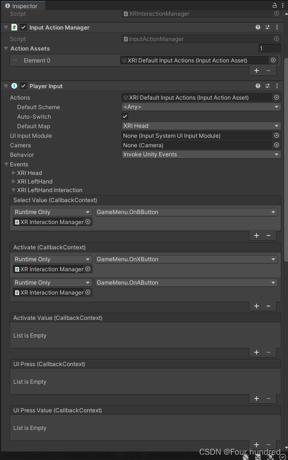Open the Behavior dropdown showing Invoke Unity Events
Viewport: 288px width, 460px height.
point(200,154)
